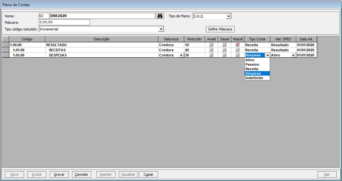Toggle the Desat checkbox for RESULTADO row
This screenshot has width=342, height=181.
point(225,45)
